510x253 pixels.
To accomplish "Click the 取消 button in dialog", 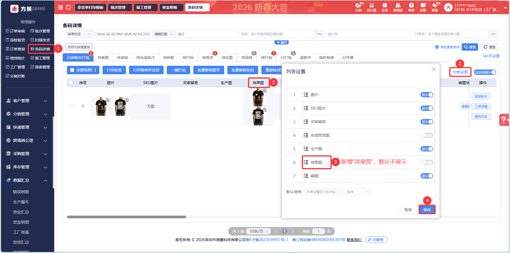I will 408,210.
